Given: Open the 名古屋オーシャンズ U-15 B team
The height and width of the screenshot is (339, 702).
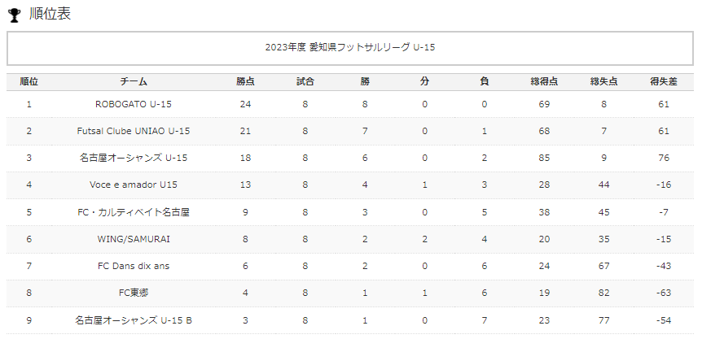Looking at the screenshot, I should coord(134,320).
